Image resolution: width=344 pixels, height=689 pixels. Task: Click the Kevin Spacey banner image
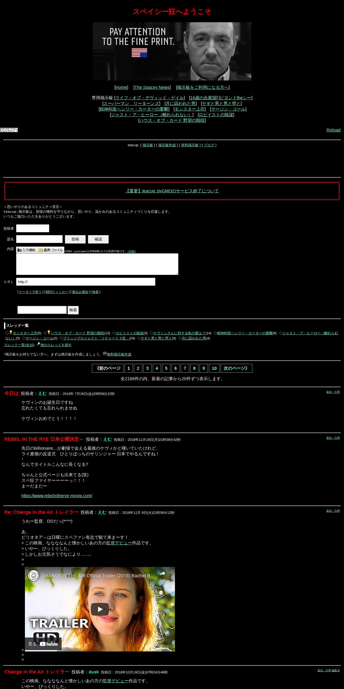(x=172, y=51)
